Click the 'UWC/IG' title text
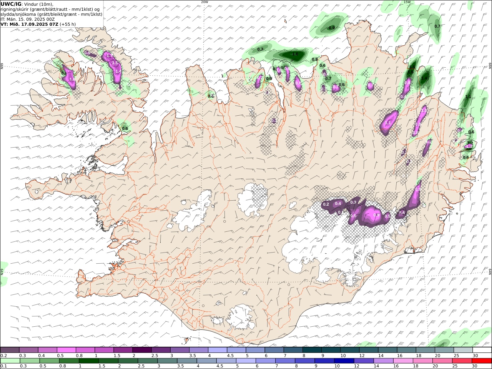 coord(11,4)
